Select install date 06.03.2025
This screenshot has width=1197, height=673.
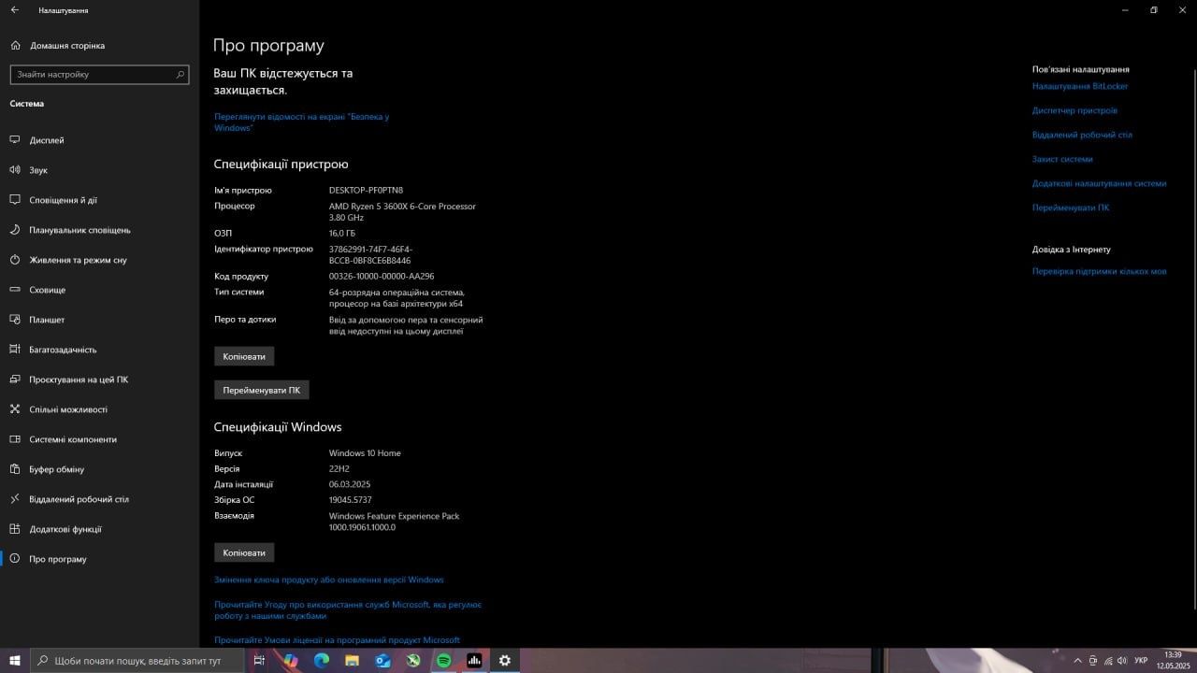click(x=350, y=484)
